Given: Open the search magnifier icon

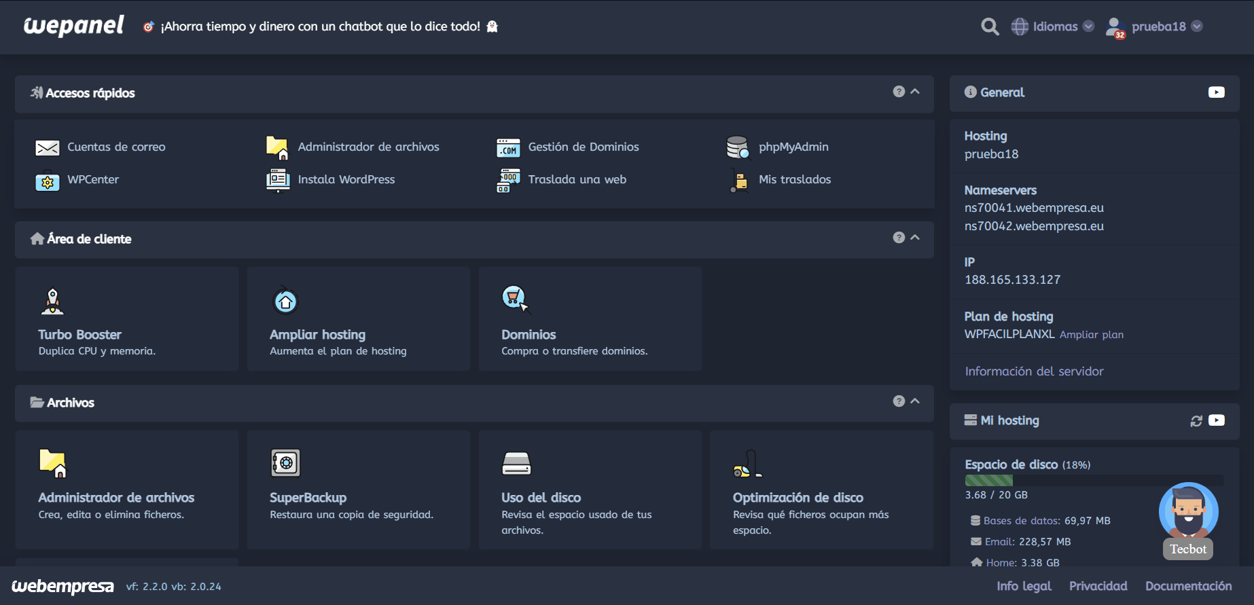Looking at the screenshot, I should click(x=990, y=26).
